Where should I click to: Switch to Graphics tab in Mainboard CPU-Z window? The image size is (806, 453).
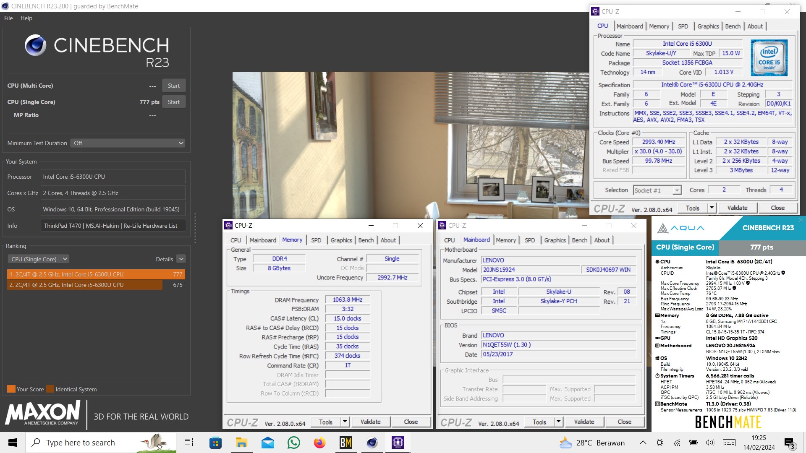pyautogui.click(x=555, y=240)
